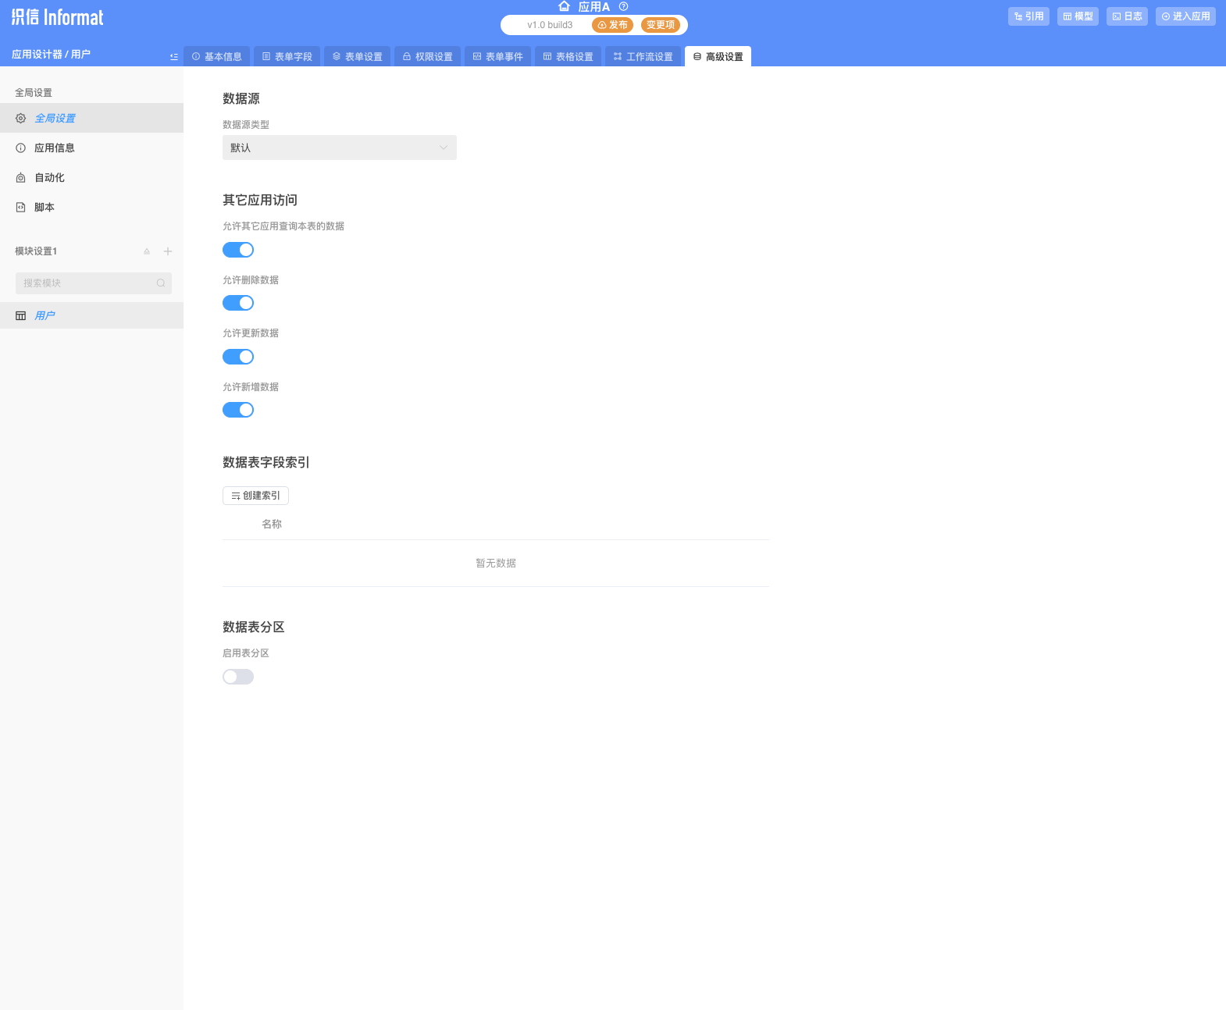The height and width of the screenshot is (1010, 1226).
Task: Click the 创建索引 button
Action: tap(255, 496)
